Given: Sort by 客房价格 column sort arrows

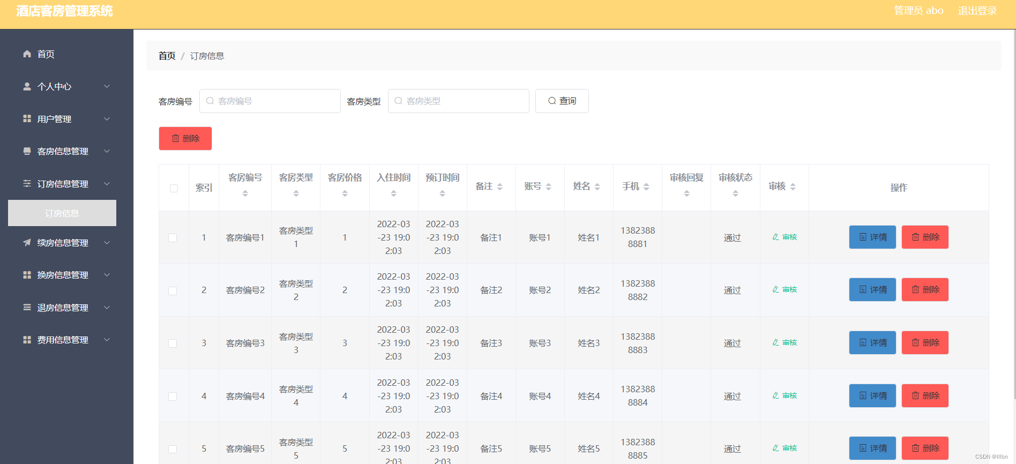Looking at the screenshot, I should tap(345, 193).
